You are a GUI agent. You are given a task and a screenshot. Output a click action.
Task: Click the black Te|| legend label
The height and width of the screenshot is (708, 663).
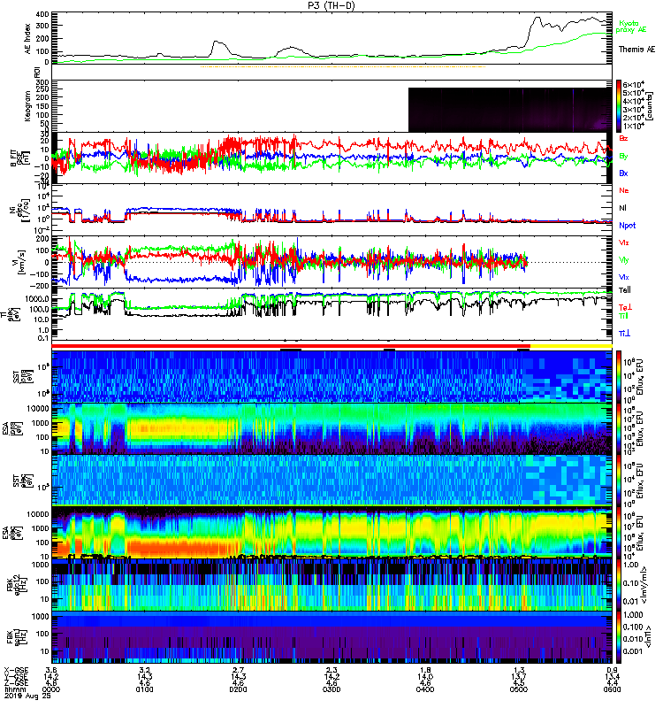click(x=624, y=290)
